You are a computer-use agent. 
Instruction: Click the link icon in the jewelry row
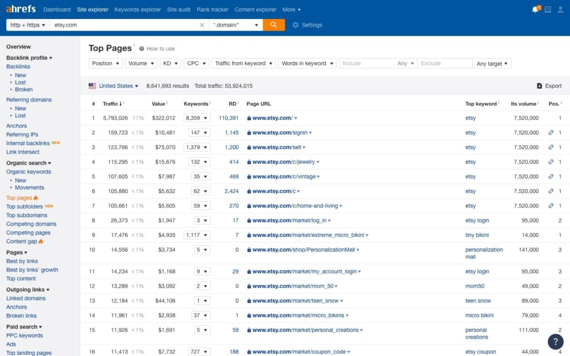[551, 162]
